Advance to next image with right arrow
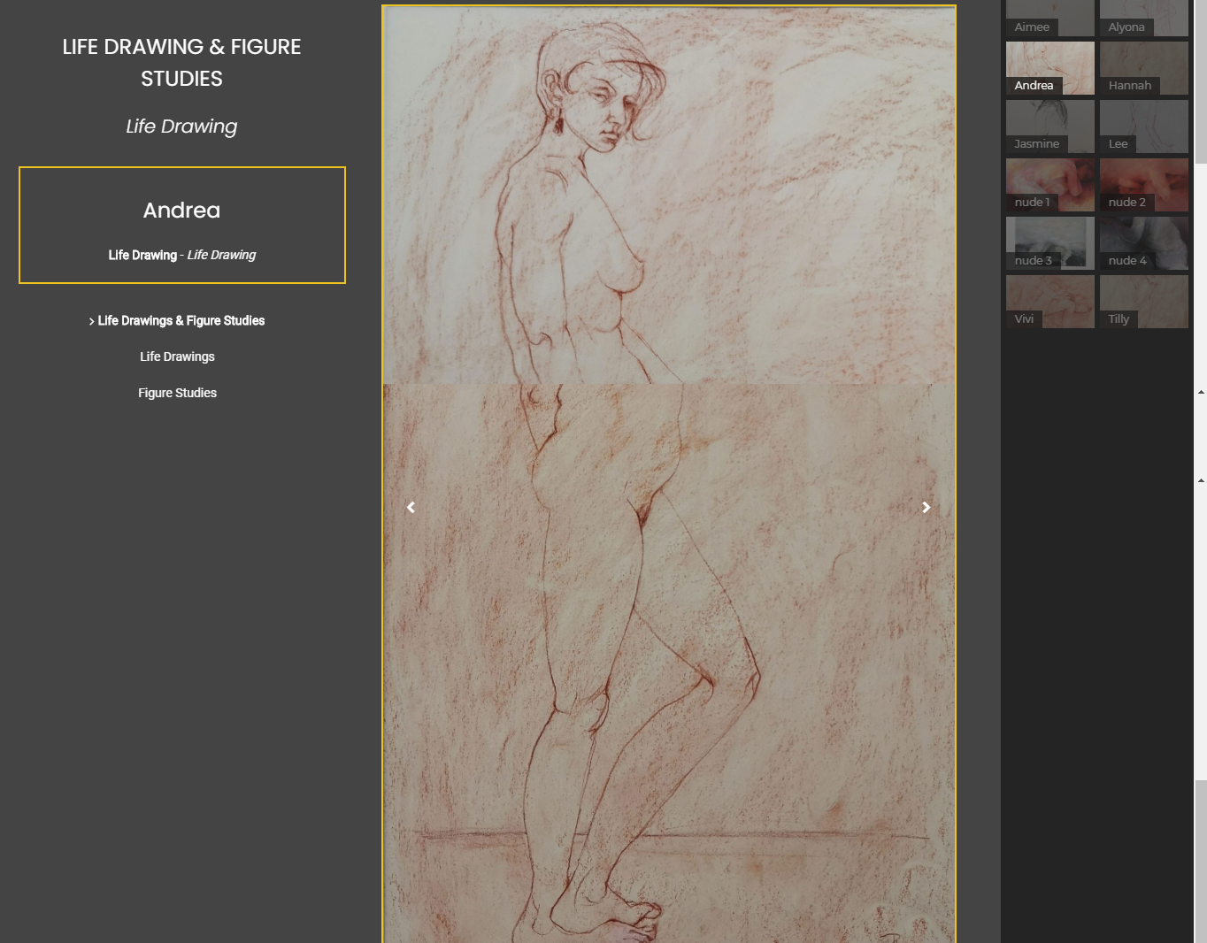The width and height of the screenshot is (1207, 943). click(926, 507)
